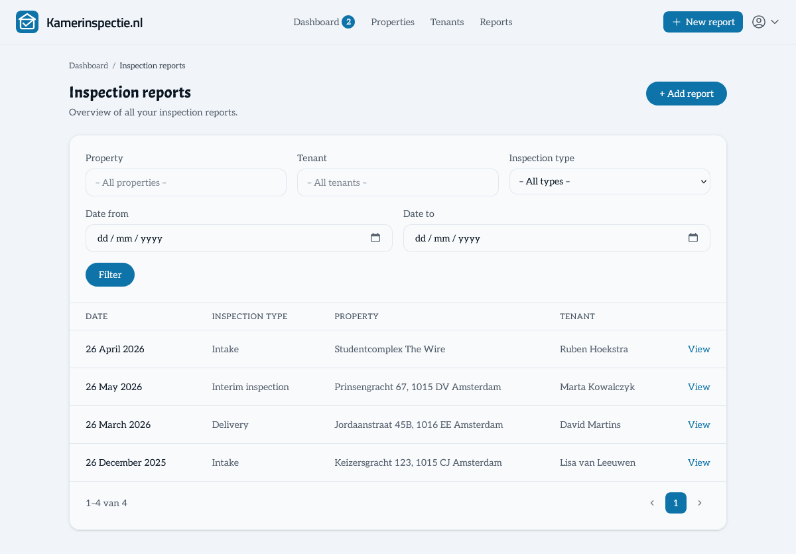Open Reports in the top navigation
The image size is (796, 554).
point(496,22)
